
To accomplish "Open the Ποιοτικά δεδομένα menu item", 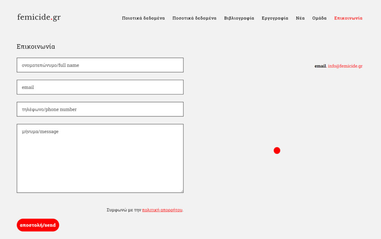I will click(143, 18).
